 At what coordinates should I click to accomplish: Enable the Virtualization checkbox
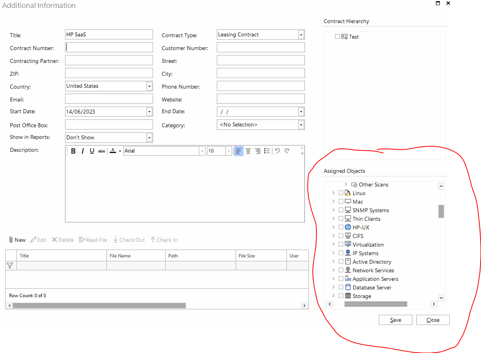point(341,245)
